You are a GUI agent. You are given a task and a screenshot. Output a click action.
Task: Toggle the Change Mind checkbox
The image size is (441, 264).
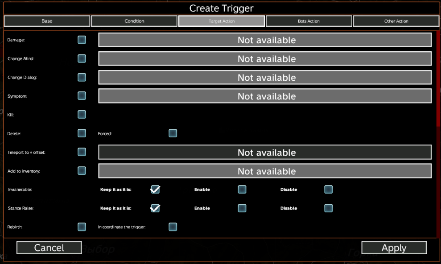tap(82, 59)
